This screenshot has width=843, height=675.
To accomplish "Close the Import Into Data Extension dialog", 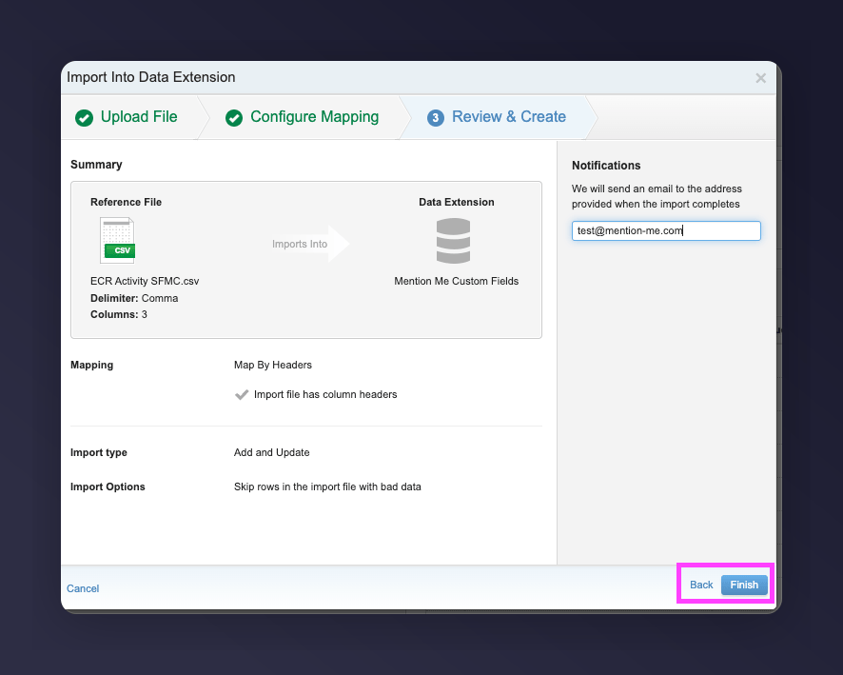I will coord(761,78).
